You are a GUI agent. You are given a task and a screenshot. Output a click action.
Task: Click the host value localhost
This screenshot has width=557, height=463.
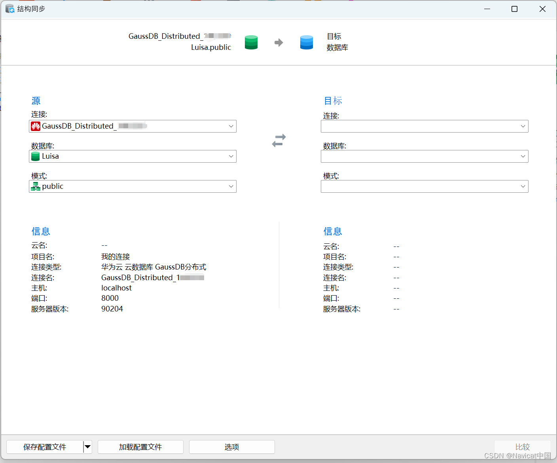pos(116,288)
